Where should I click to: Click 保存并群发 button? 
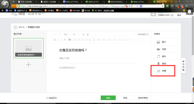tap(143, 98)
